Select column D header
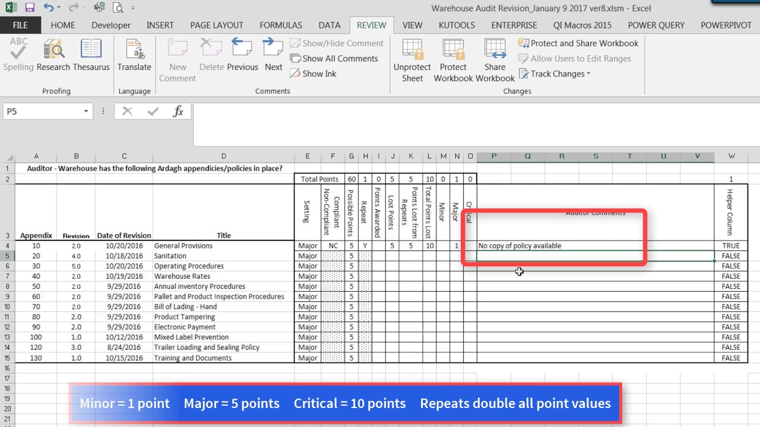 (x=223, y=157)
